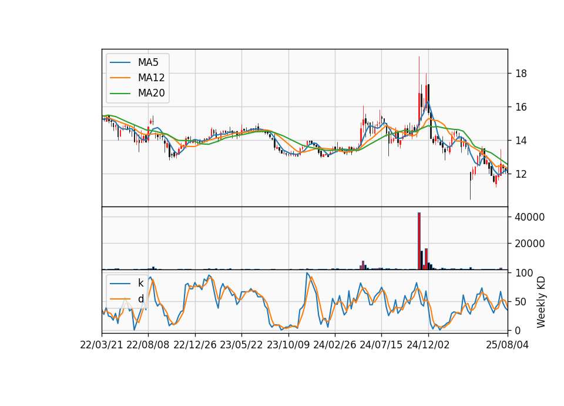Click the MA20 legend label
The image size is (564, 406).
[x=151, y=93]
